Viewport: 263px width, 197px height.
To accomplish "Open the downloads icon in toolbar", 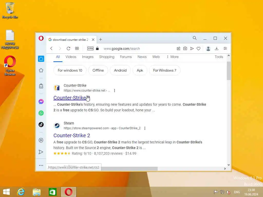I will pyautogui.click(x=217, y=48).
